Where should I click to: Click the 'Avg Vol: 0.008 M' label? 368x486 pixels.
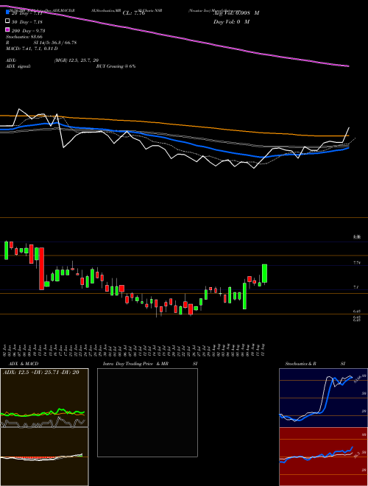(x=236, y=13)
